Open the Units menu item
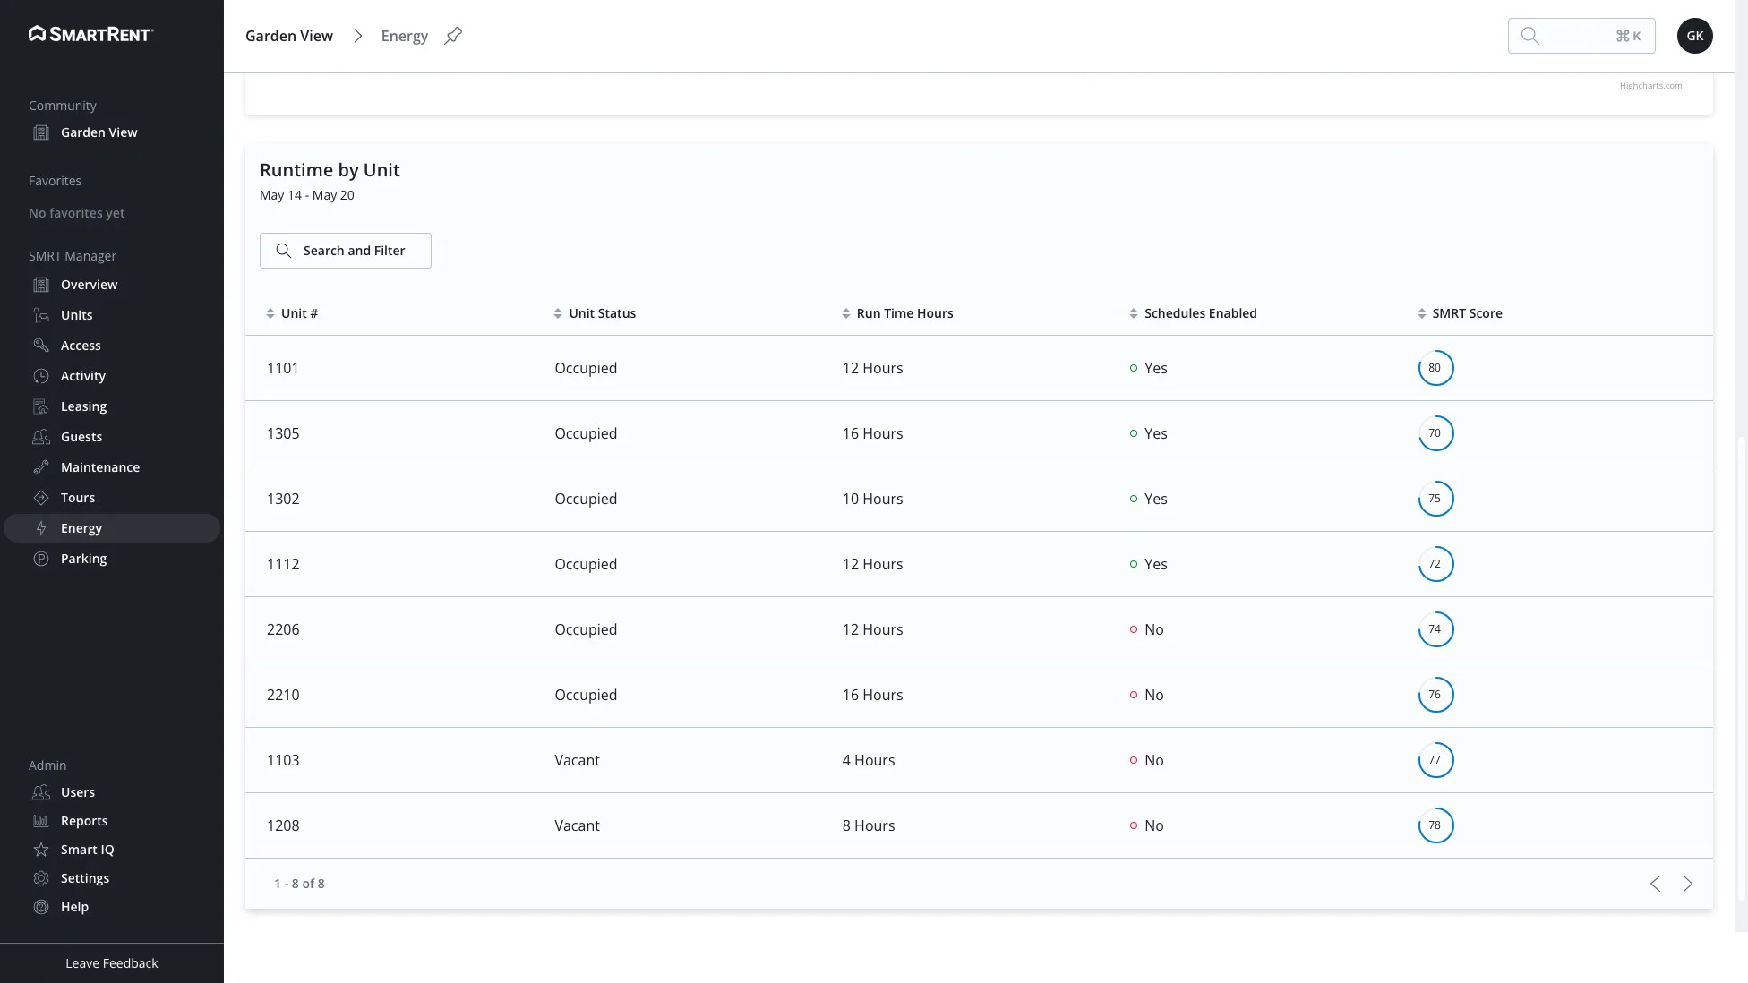The width and height of the screenshot is (1748, 983). coord(112,315)
